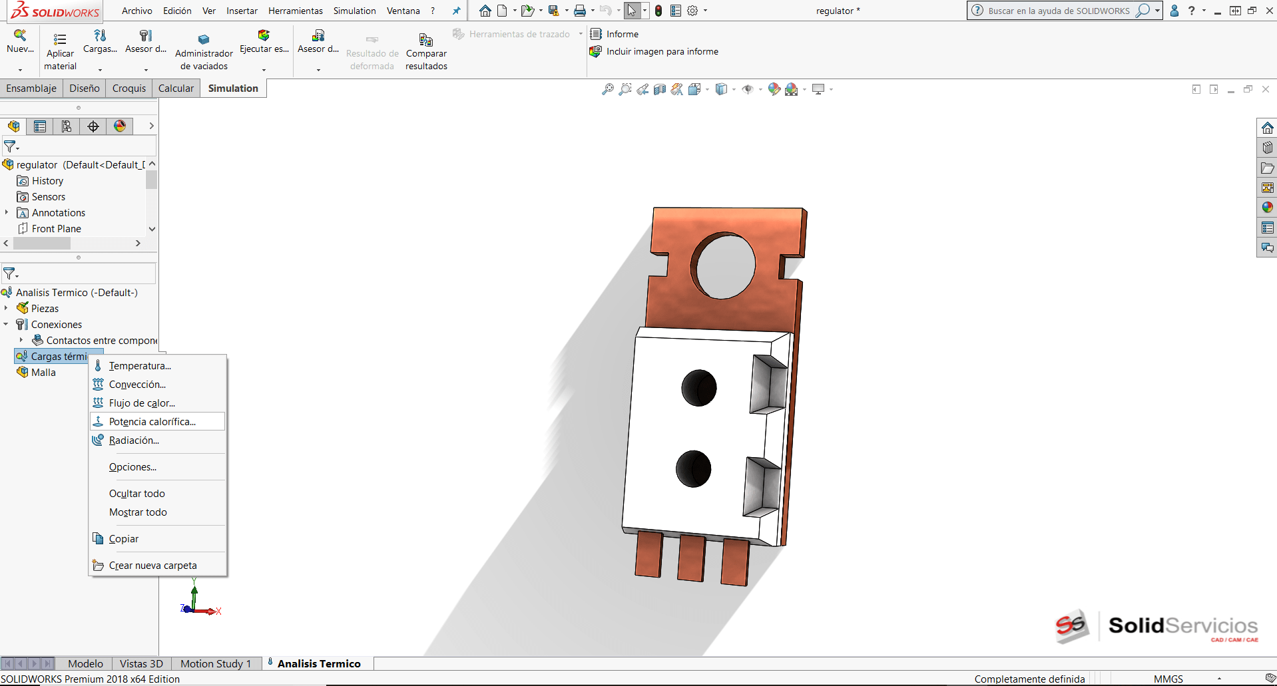This screenshot has height=686, width=1277.
Task: Click the Informe report button
Action: pyautogui.click(x=615, y=34)
